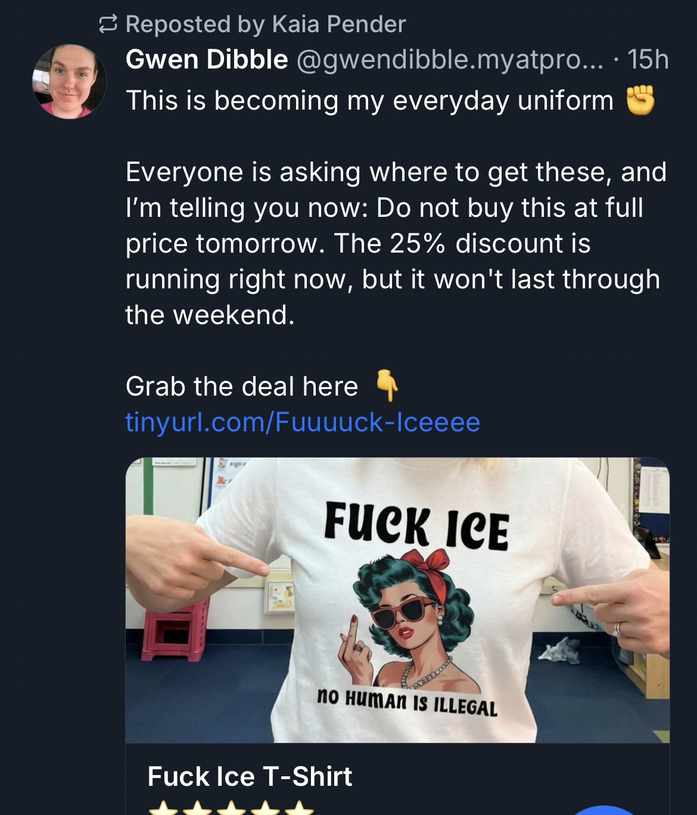Click the raised fist emoji
Screen dimensions: 697x815
640,100
